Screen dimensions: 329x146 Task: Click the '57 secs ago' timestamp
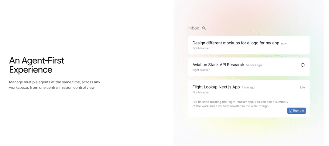click(x=254, y=65)
